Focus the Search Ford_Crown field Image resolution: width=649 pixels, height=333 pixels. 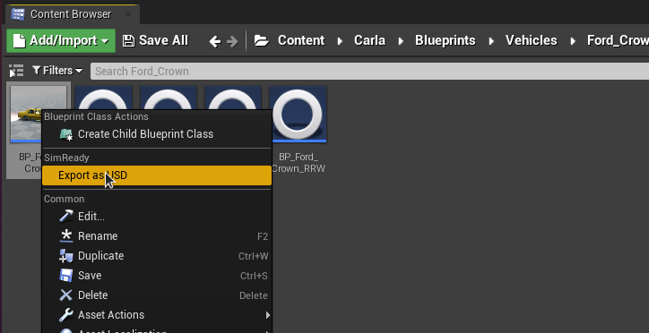tap(369, 71)
